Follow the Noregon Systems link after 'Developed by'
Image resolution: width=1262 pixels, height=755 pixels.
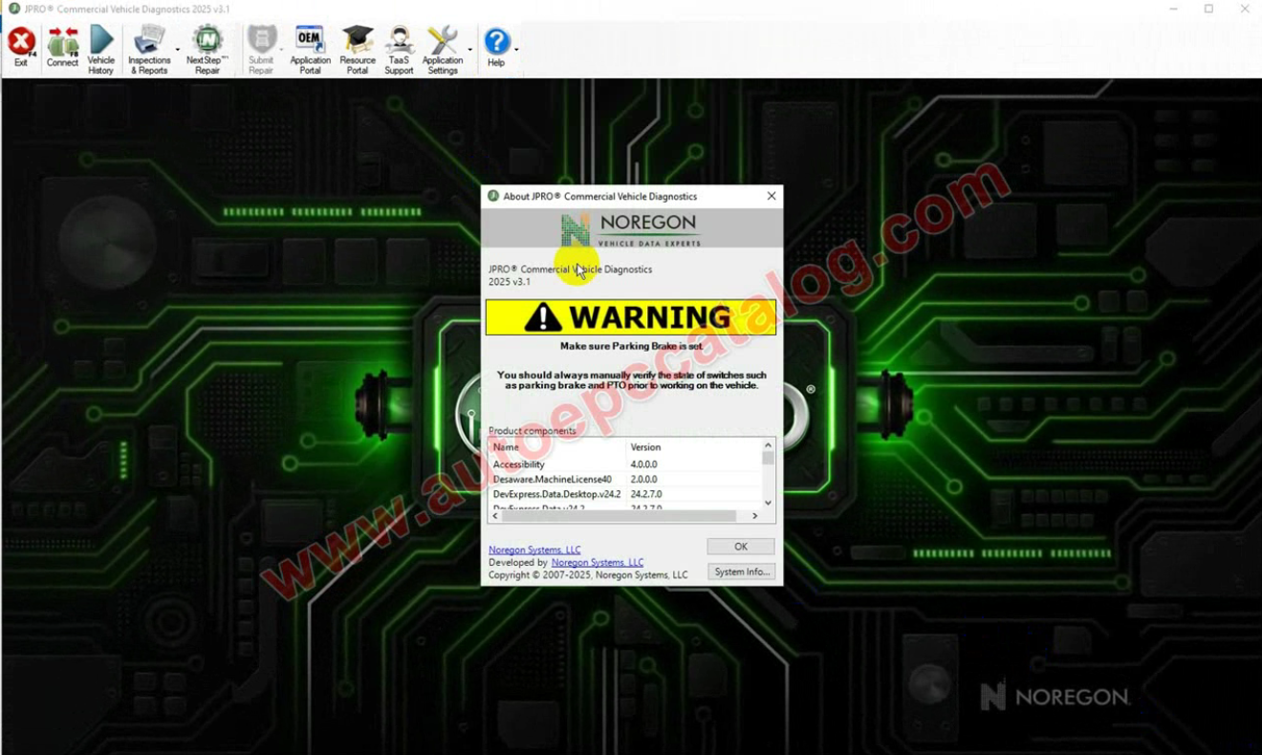point(598,563)
